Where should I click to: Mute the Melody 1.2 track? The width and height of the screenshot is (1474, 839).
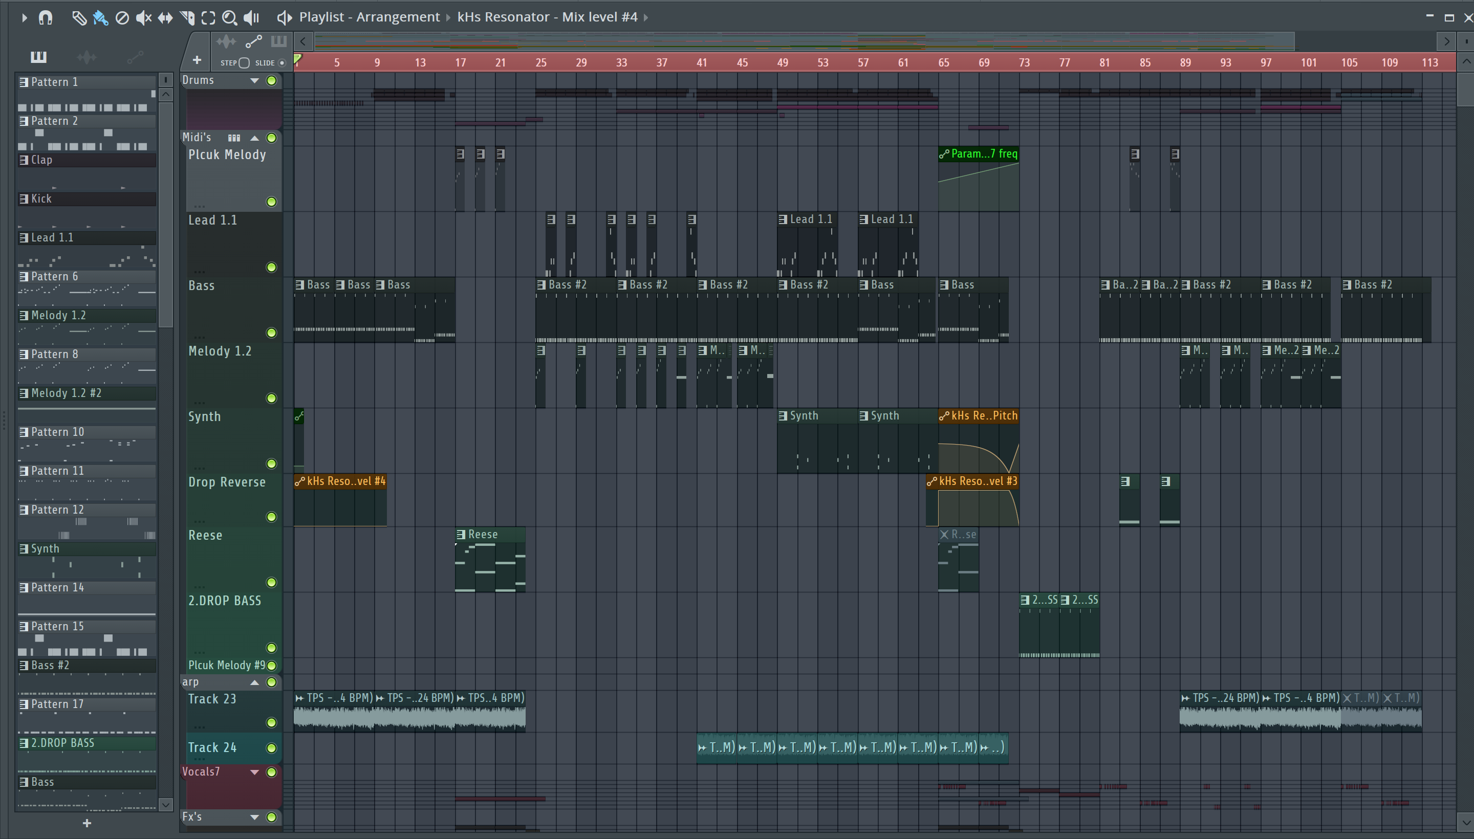coord(271,399)
